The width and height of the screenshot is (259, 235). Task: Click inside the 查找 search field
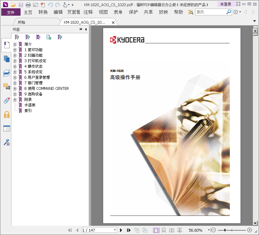[211, 12]
